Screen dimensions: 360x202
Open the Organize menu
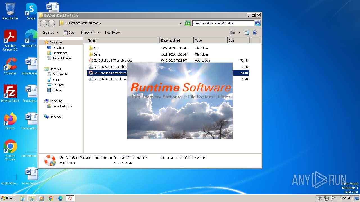click(x=50, y=33)
